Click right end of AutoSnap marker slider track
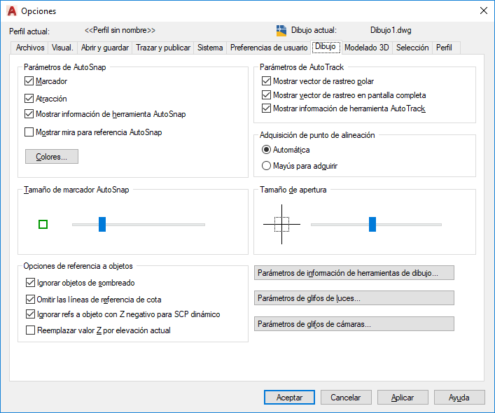This screenshot has width=495, height=413. click(203, 225)
